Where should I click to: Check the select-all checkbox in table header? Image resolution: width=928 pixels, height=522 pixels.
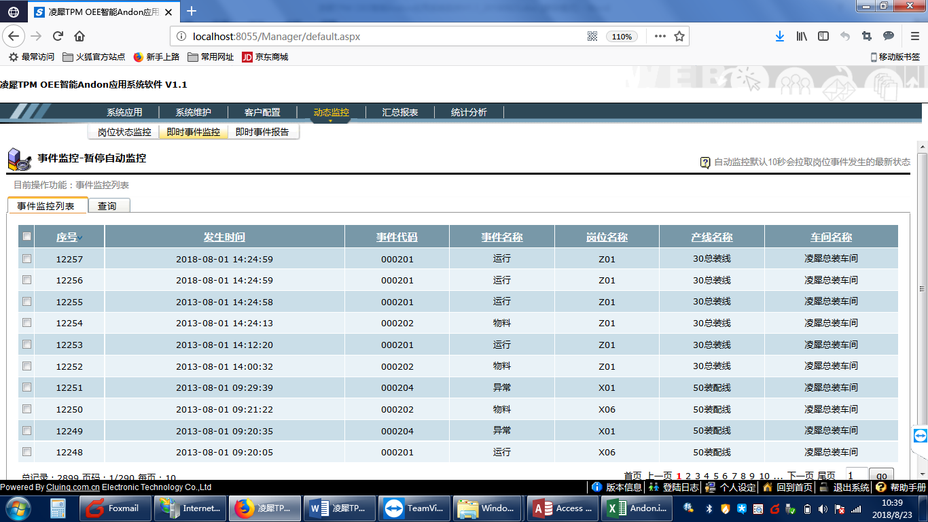(x=27, y=237)
